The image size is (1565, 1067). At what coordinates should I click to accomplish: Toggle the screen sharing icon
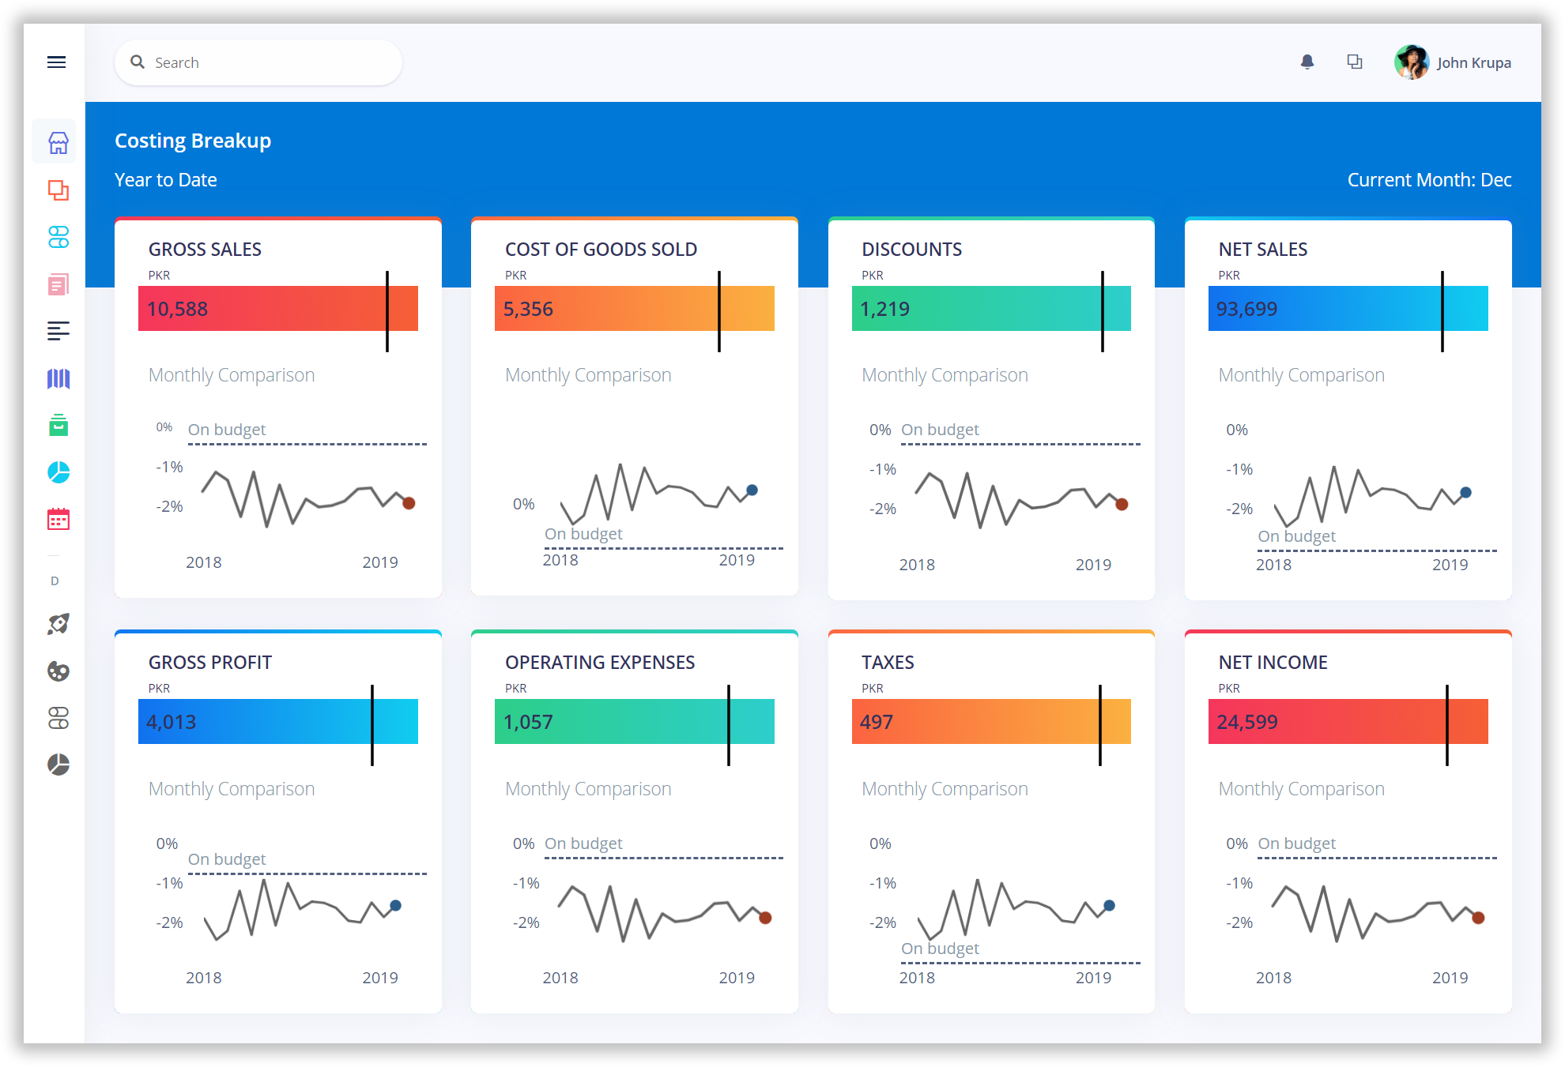(x=1355, y=62)
